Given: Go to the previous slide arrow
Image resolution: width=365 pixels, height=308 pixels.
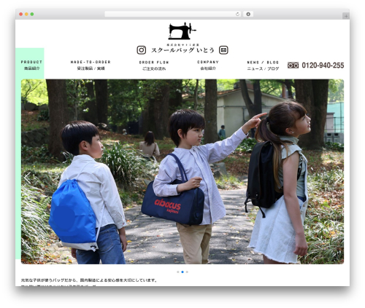Looking at the screenshot, I should pyautogui.click(x=27, y=178).
